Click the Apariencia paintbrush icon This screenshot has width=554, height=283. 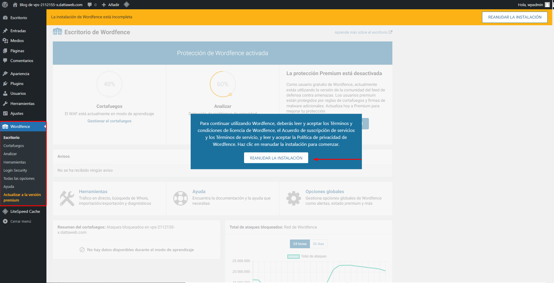(x=5, y=74)
